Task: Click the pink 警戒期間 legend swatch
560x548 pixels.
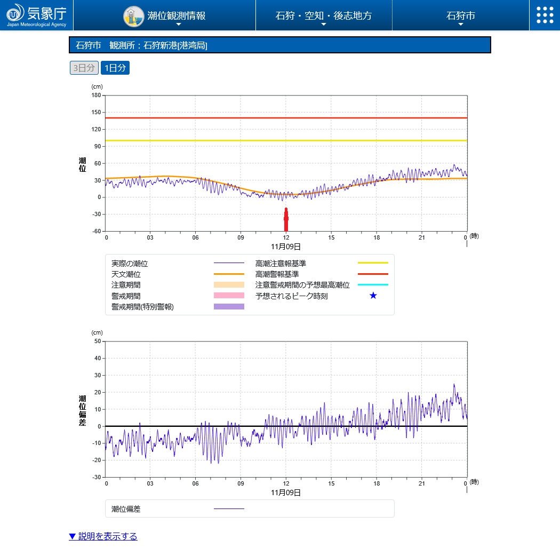Action: coord(229,296)
